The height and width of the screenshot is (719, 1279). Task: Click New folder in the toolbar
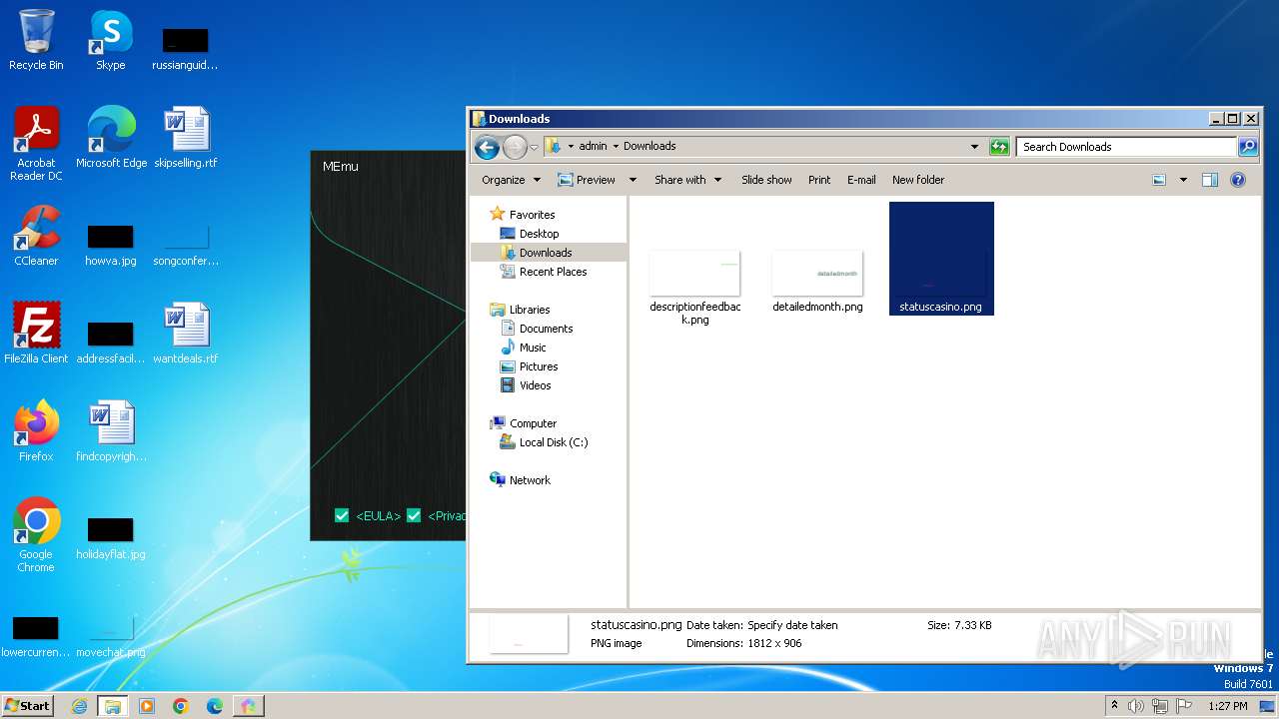[x=918, y=180]
